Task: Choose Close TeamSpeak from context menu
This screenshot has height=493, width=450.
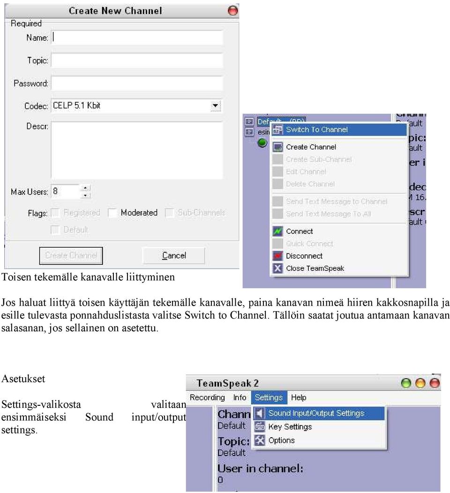Action: tap(339, 268)
